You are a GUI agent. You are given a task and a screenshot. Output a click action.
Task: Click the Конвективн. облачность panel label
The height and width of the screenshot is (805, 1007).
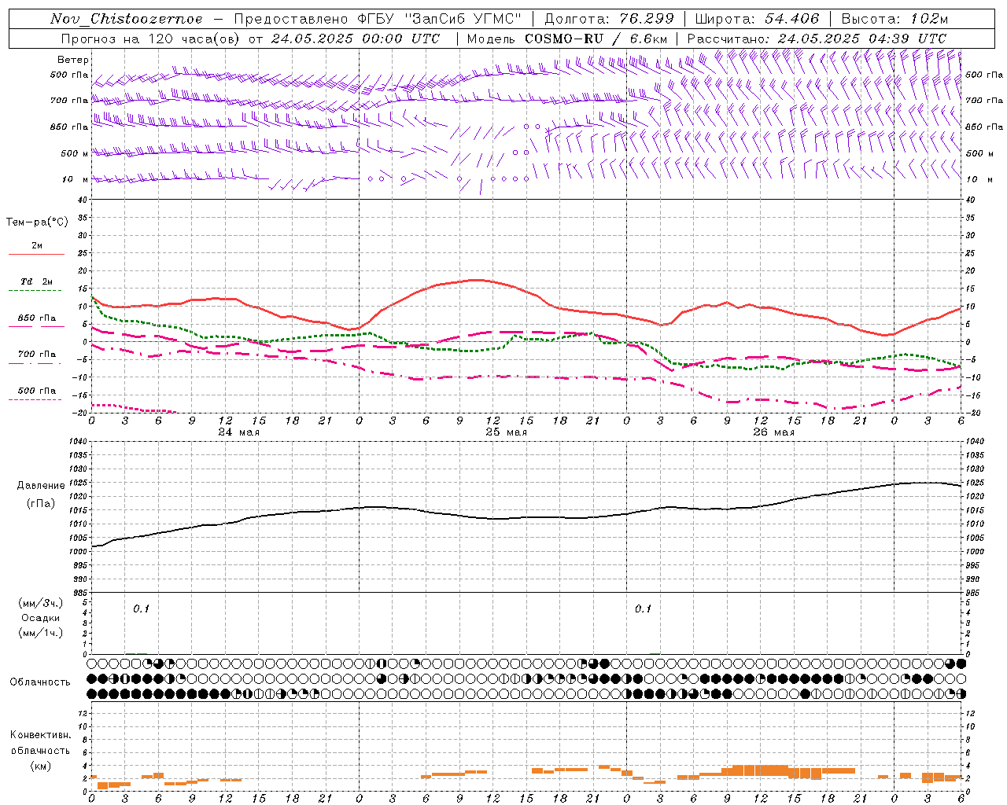point(40,743)
